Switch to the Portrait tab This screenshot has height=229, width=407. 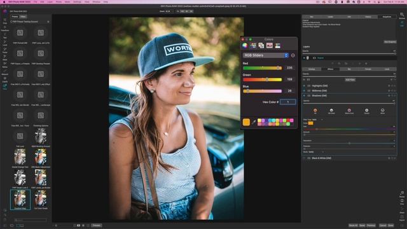pos(368,69)
